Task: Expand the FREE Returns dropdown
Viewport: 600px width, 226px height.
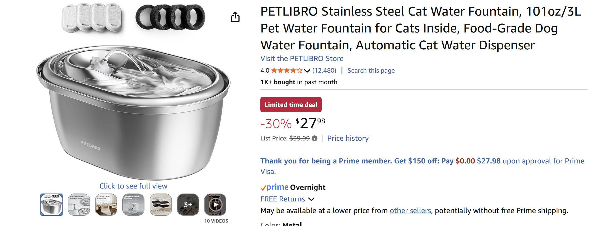Action: click(312, 199)
